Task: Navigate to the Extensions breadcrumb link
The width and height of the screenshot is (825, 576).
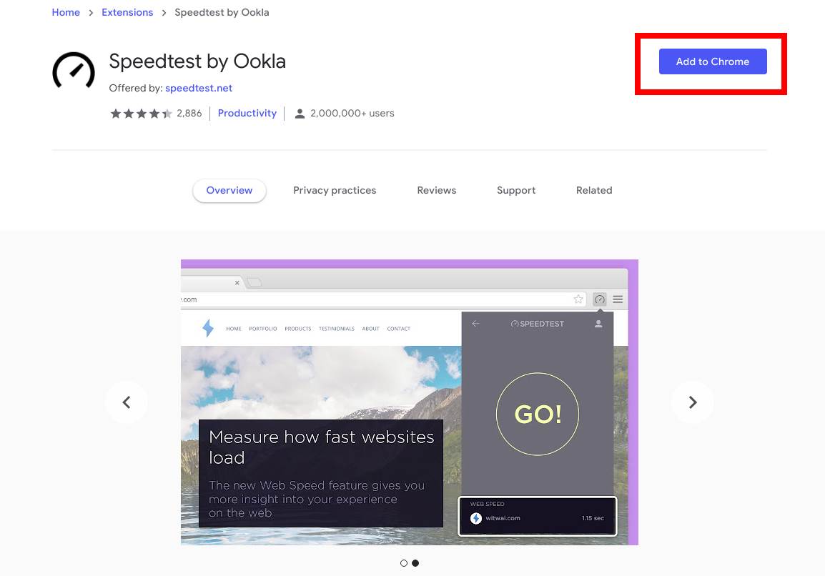Action: (x=127, y=12)
